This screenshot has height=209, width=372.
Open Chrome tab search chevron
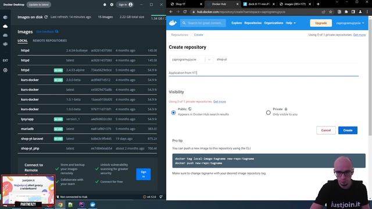pyautogui.click(x=337, y=2)
